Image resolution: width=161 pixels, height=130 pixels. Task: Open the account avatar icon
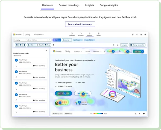coord(145,34)
